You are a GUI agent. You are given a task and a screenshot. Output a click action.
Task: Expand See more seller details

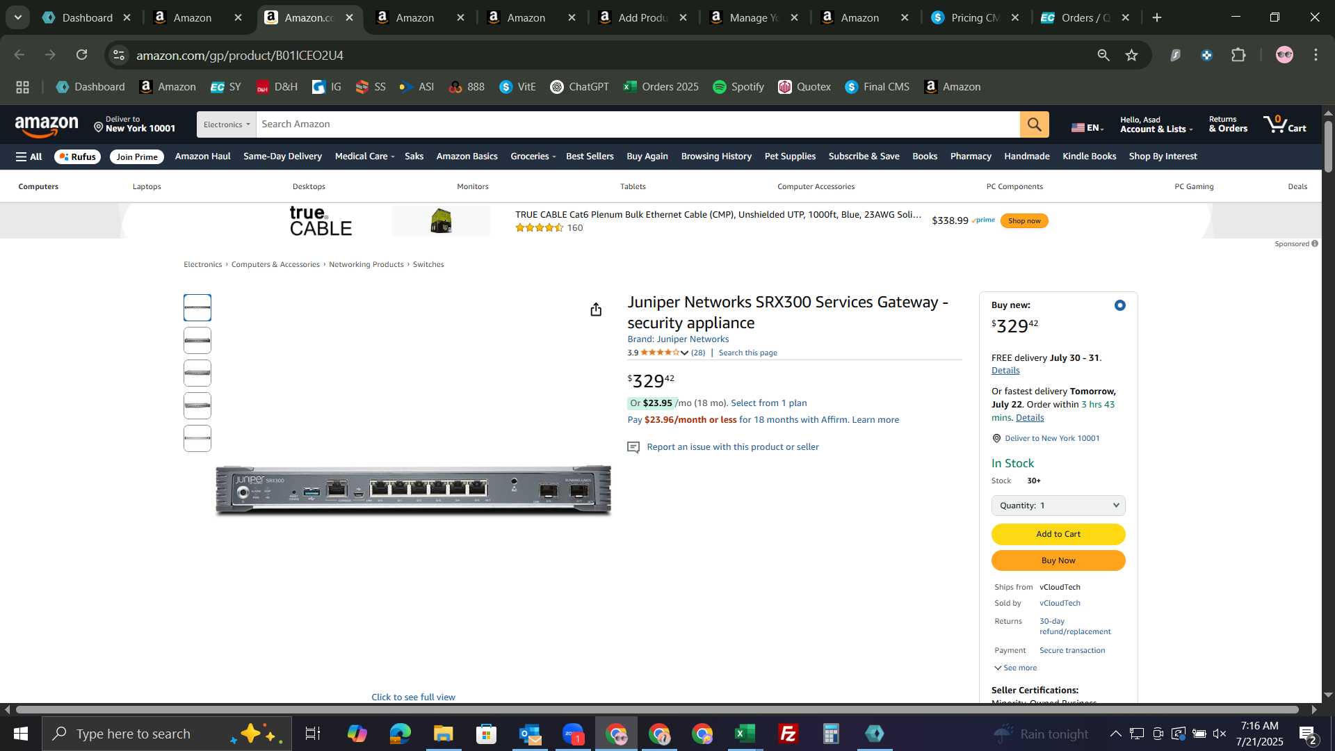[1016, 668]
